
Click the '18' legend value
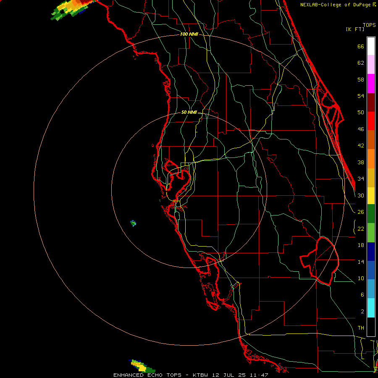(x=361, y=245)
